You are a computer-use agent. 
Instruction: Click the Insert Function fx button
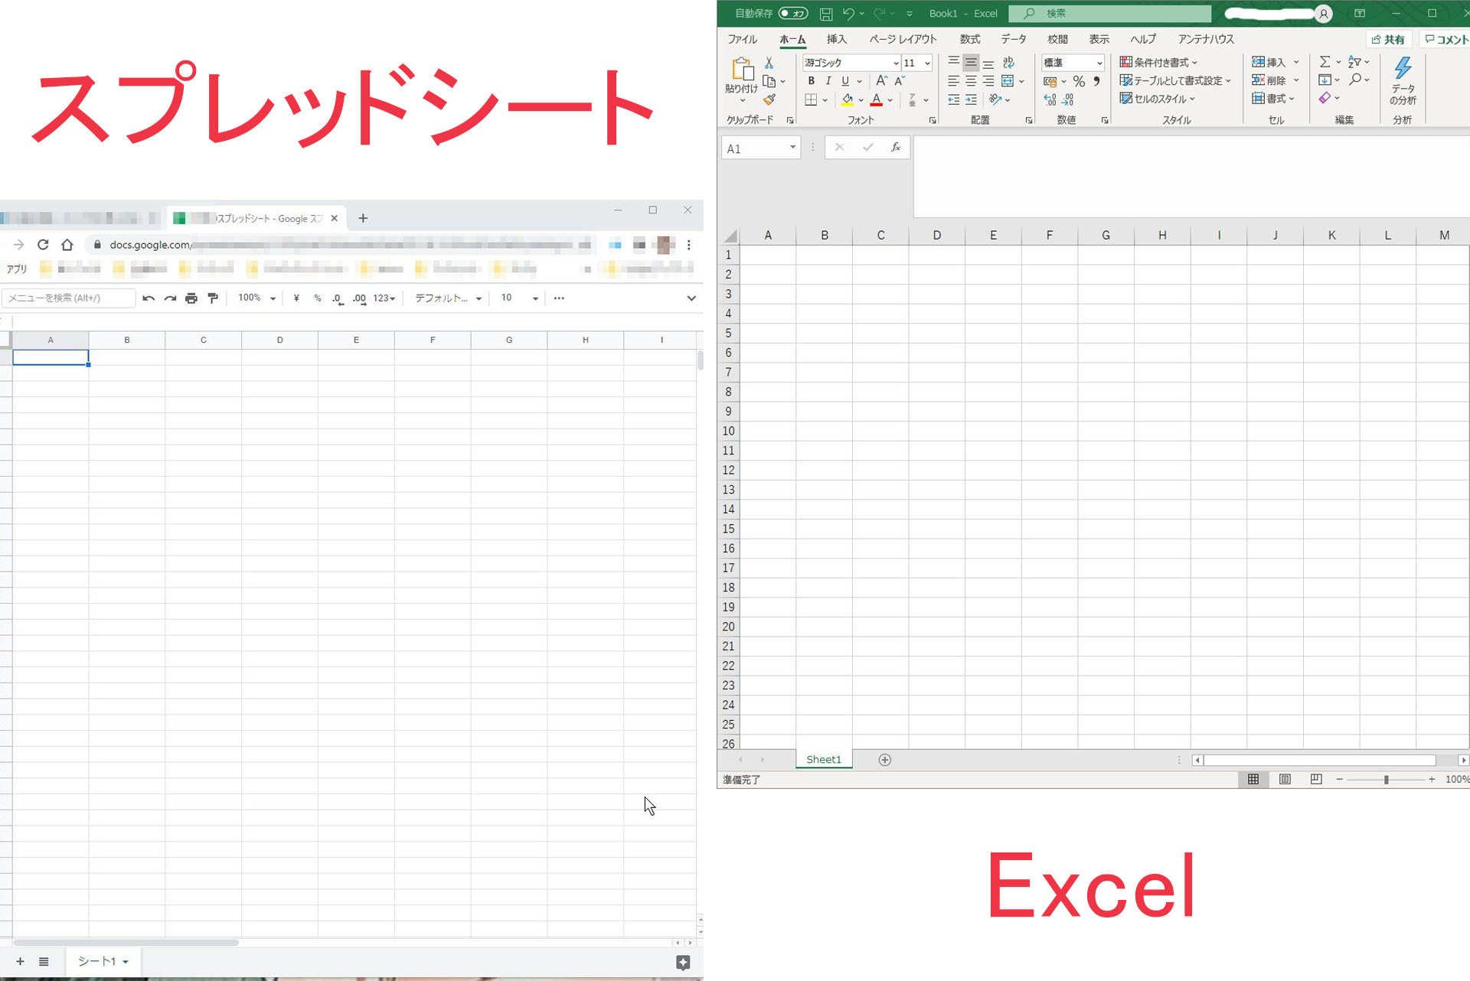[x=896, y=147]
